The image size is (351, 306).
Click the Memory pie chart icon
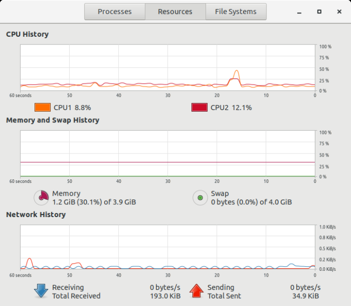(41, 198)
